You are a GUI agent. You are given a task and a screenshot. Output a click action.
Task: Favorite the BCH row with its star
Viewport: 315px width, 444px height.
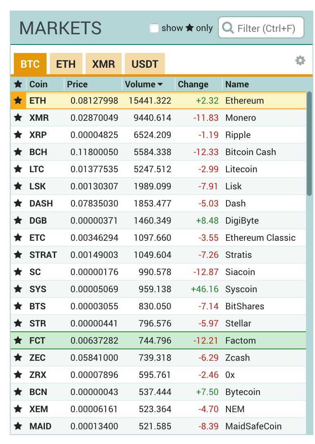pyautogui.click(x=18, y=152)
